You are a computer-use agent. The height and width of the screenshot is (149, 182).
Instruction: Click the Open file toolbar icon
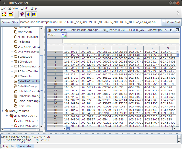click(4, 14)
